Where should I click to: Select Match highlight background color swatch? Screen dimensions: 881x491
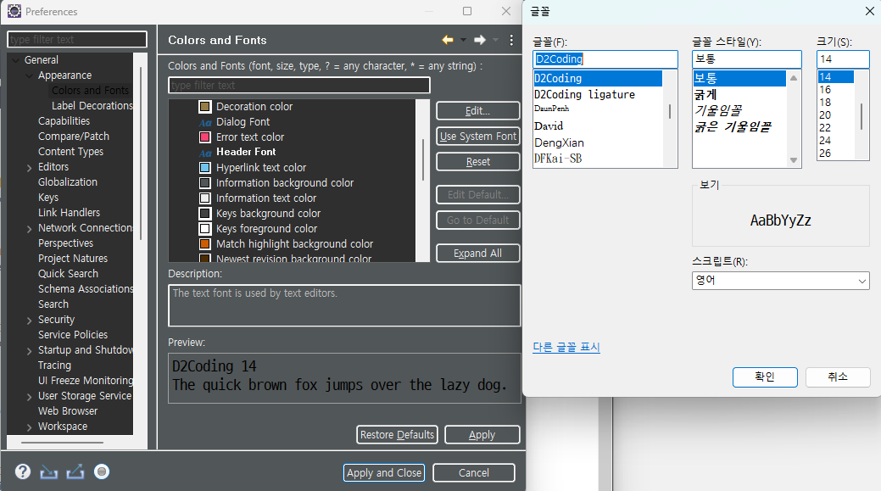point(205,244)
